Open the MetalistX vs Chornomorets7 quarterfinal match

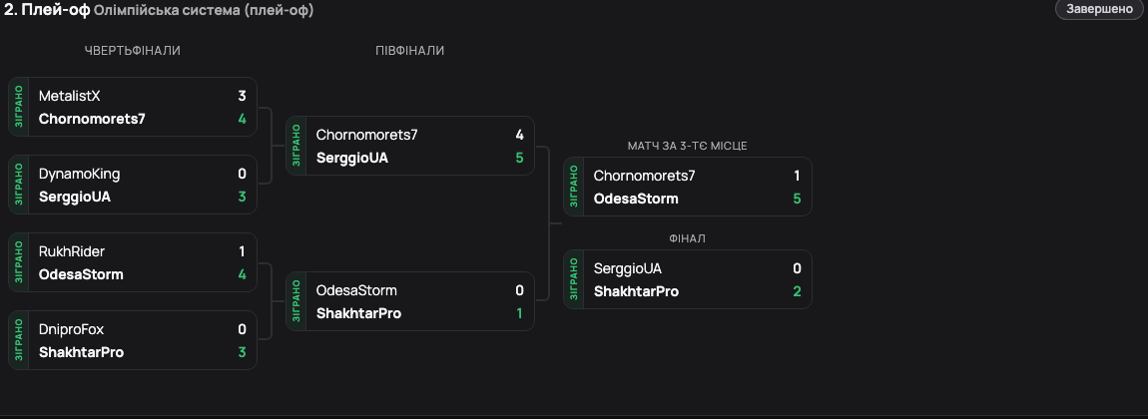[x=133, y=107]
